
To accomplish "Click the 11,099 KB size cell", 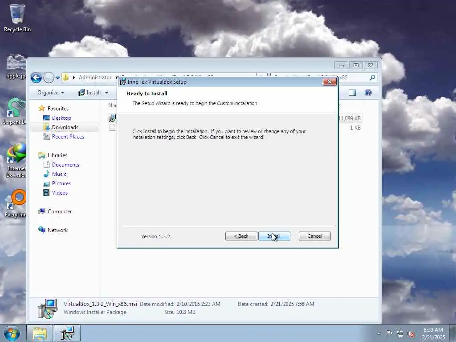I will 349,118.
